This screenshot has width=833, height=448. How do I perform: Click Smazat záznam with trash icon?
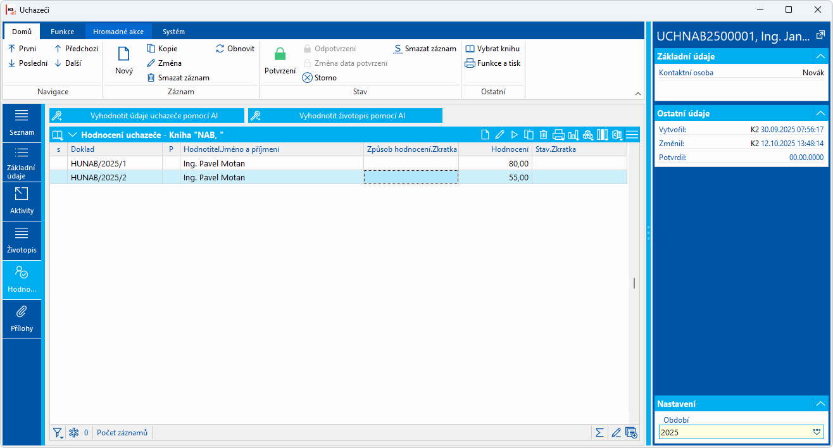pyautogui.click(x=178, y=78)
